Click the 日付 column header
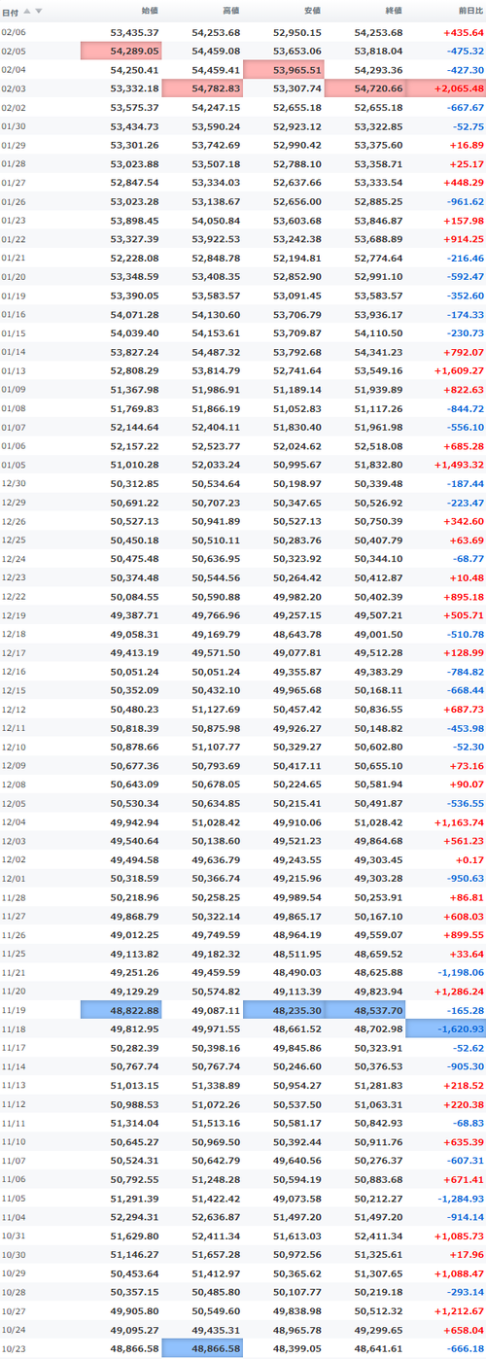486x1359 pixels. pos(10,12)
